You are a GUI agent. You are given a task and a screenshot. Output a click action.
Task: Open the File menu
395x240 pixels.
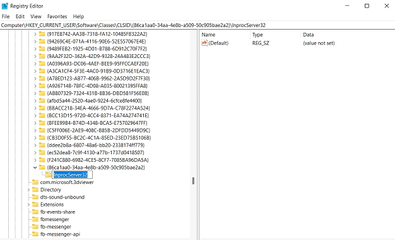pos(6,16)
